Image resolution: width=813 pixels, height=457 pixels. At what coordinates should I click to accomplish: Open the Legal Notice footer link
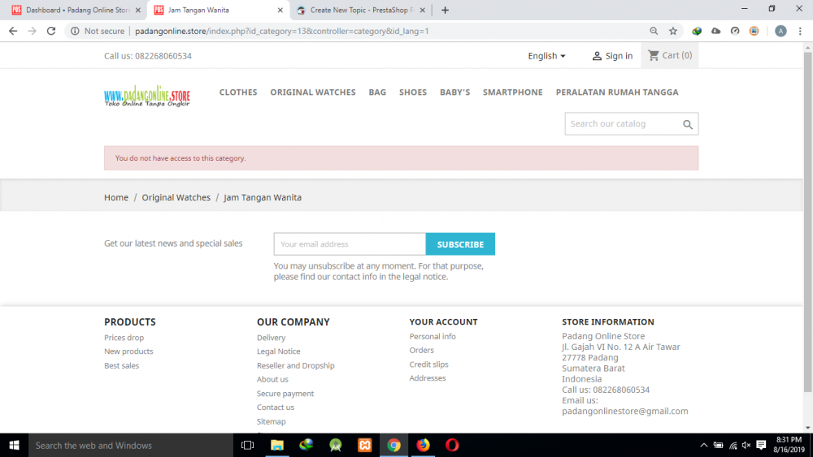[278, 351]
